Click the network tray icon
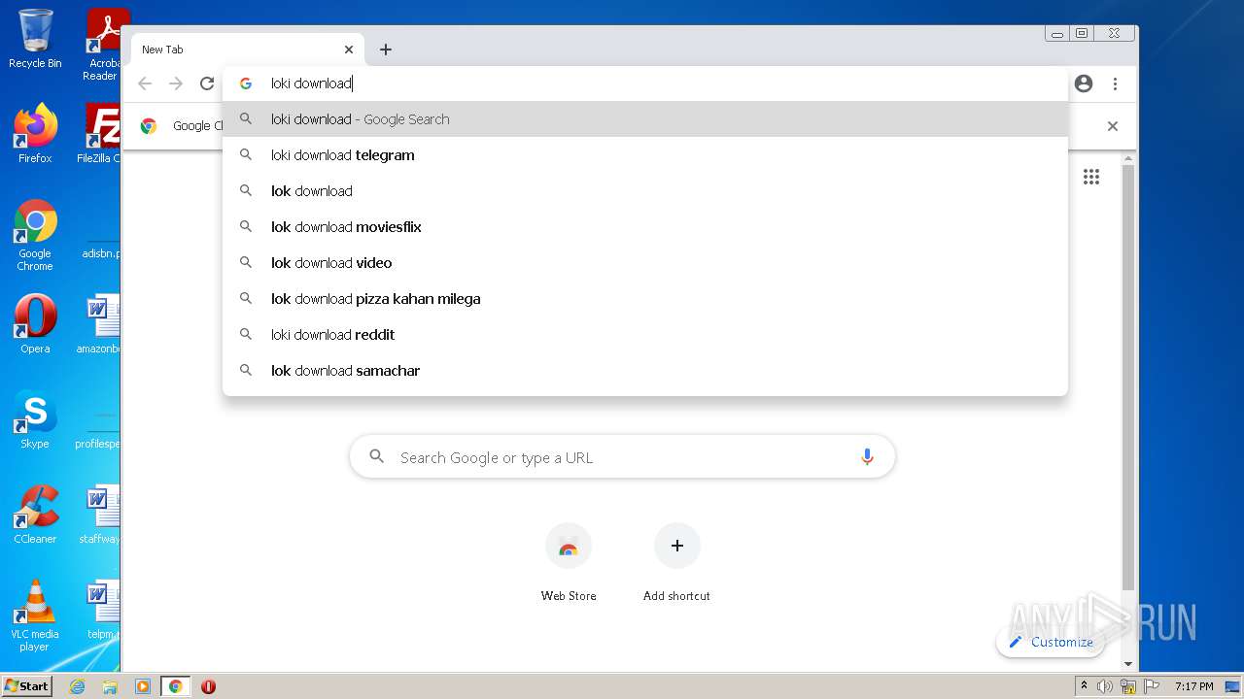 coord(1128,686)
